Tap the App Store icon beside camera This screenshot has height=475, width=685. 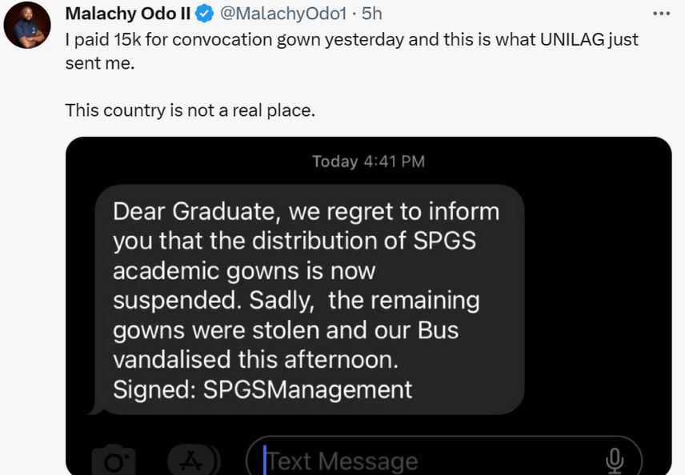(x=190, y=461)
